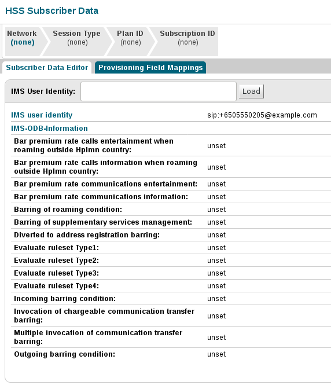Select the sip:+6505550205@example.com value
The image size is (331, 385).
click(262, 115)
